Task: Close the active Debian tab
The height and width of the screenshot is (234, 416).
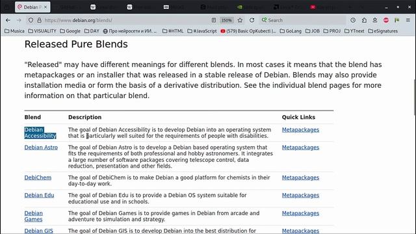Action: (x=45, y=7)
